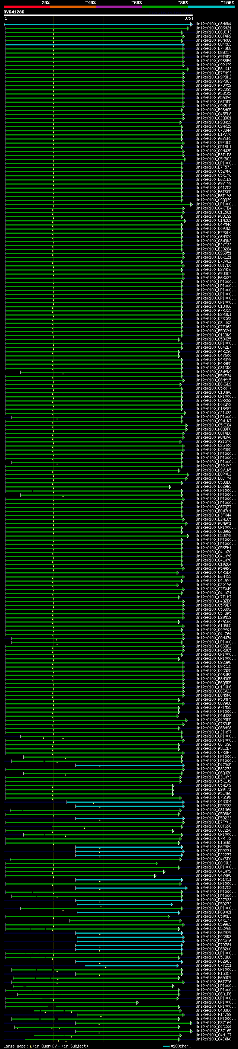
Task: Open hit UniRef100_A0MKC8
Action: tap(213, 40)
